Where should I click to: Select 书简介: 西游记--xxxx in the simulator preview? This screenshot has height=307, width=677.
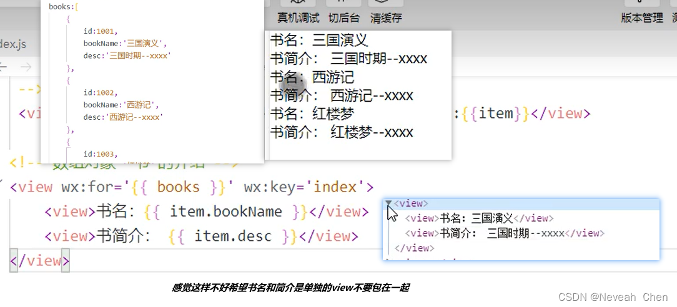tap(342, 95)
